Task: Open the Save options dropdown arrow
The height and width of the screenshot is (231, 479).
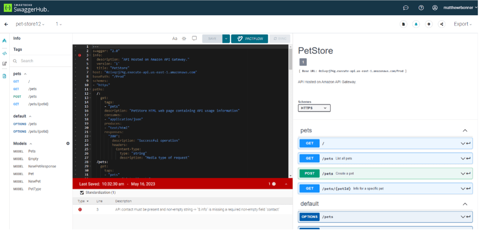Action: coord(226,38)
